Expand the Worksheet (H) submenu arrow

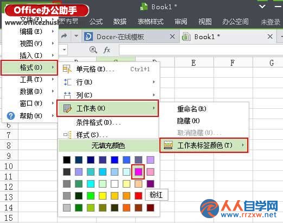[154, 108]
